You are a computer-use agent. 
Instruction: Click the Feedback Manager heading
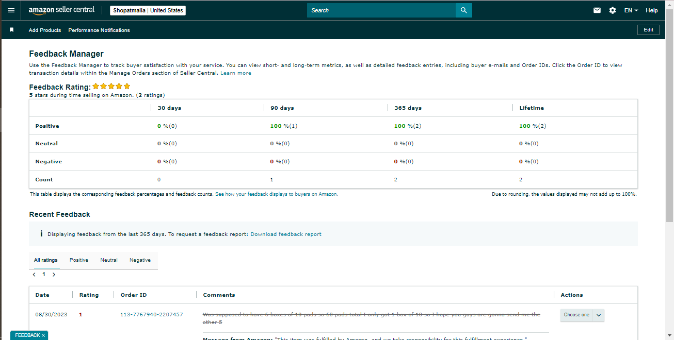(66, 54)
